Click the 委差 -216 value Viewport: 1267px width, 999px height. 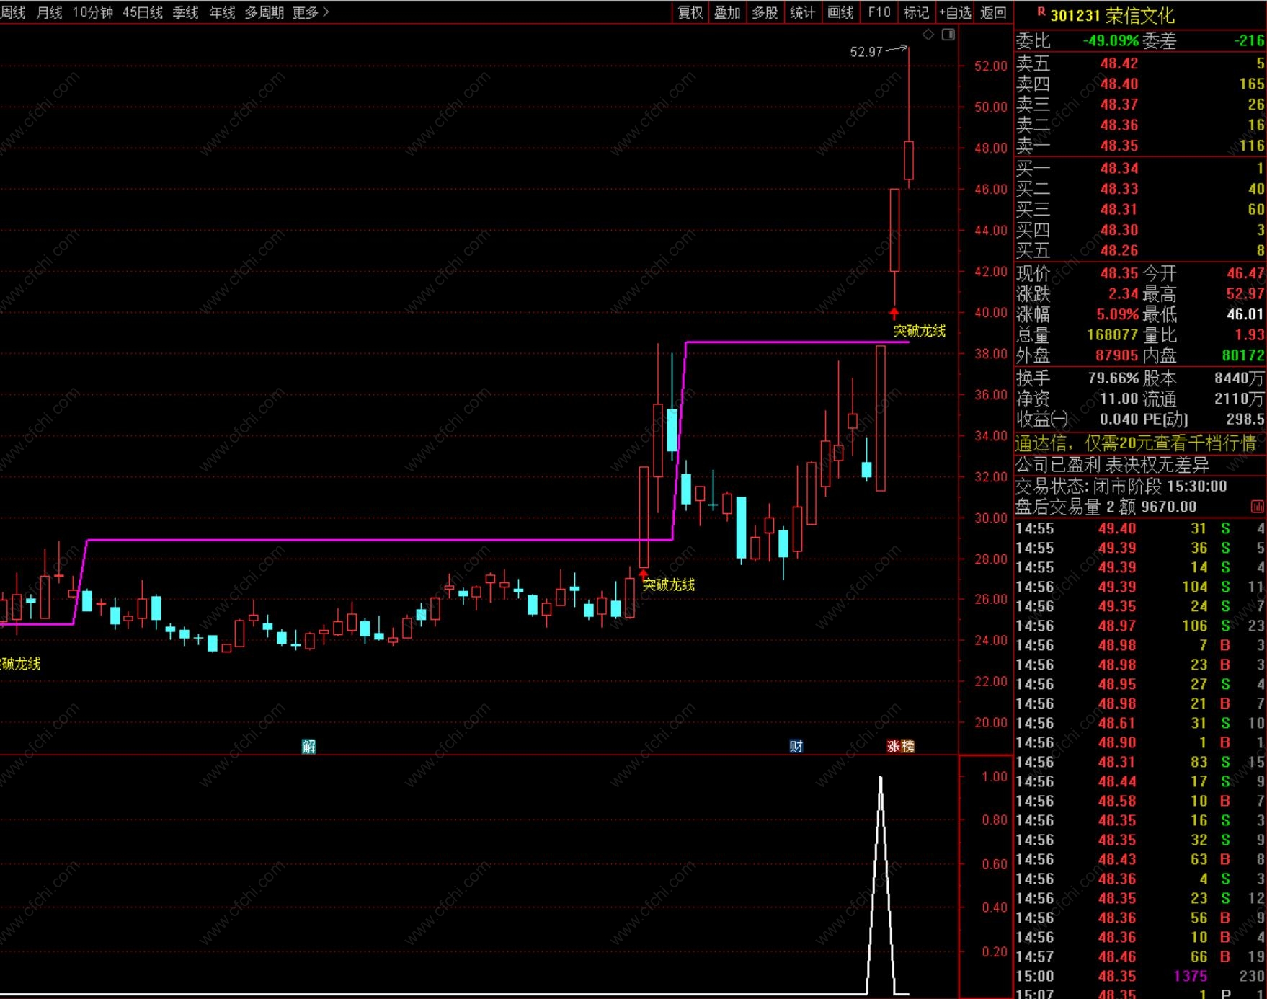click(x=1249, y=41)
